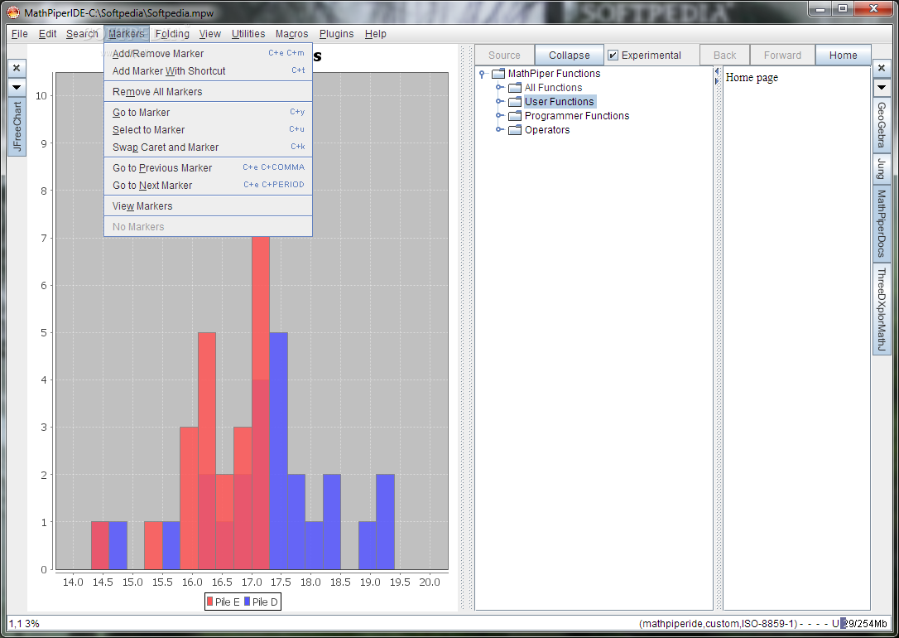Choose Remove All Markers
The width and height of the screenshot is (899, 638).
(x=208, y=92)
